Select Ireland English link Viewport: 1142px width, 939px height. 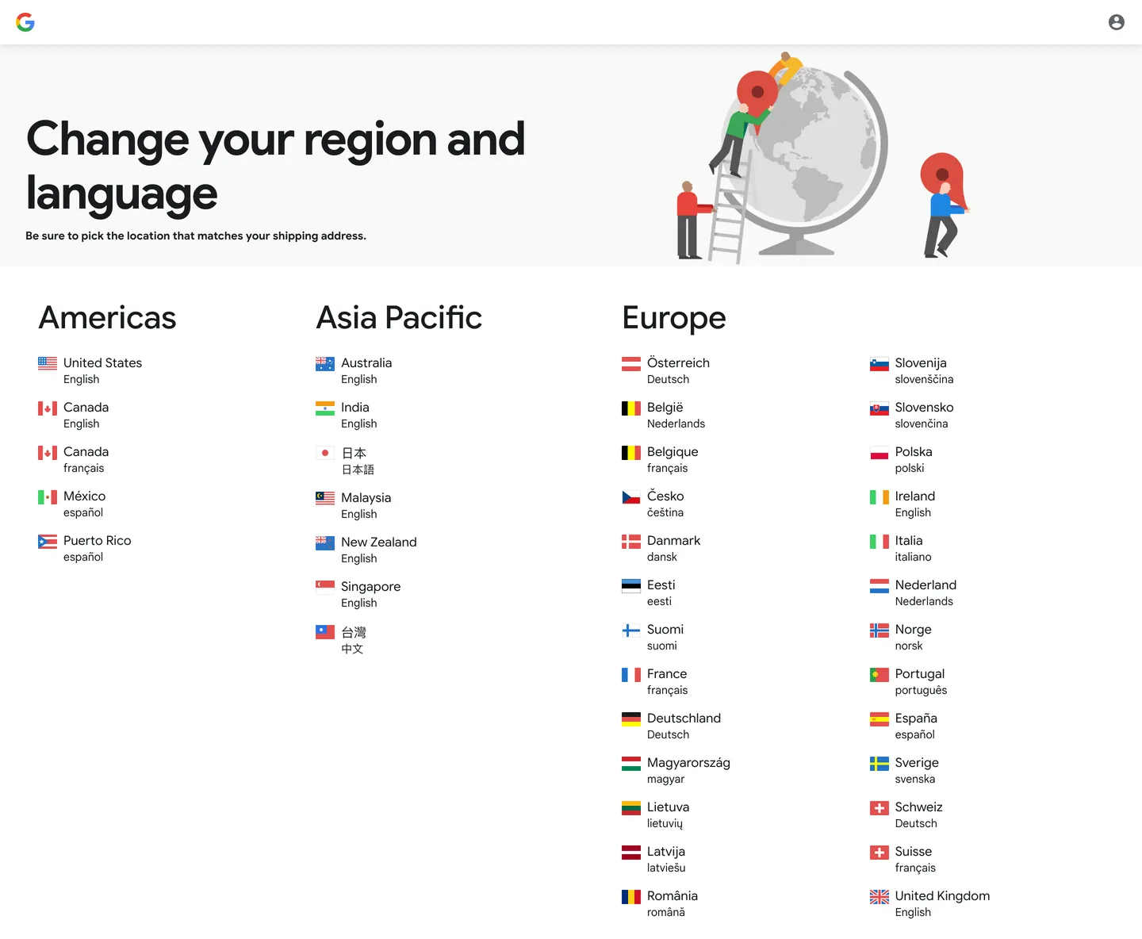(x=903, y=504)
